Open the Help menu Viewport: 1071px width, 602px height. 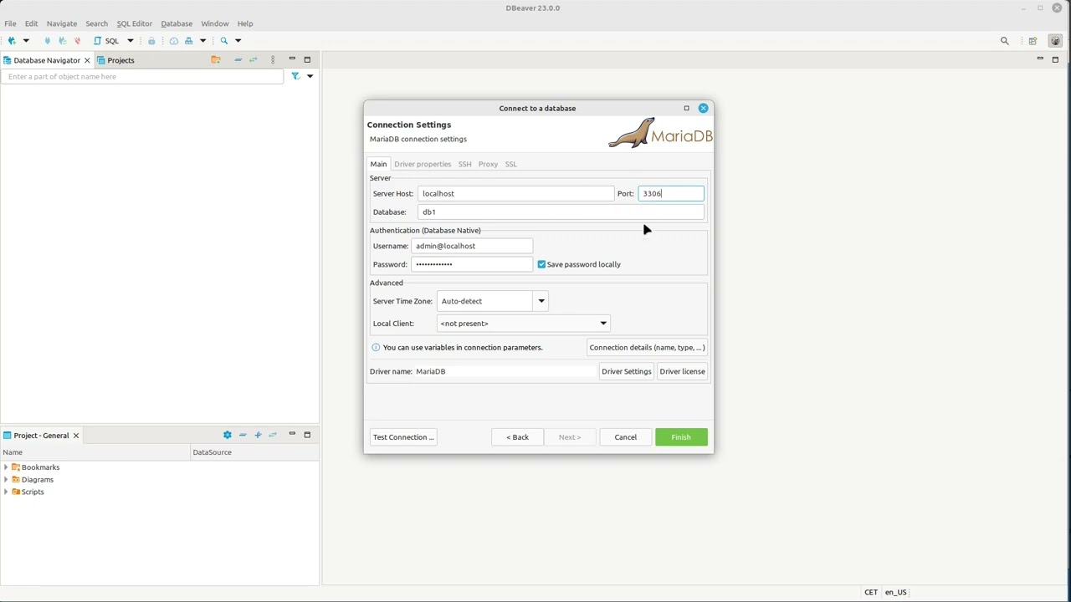click(245, 23)
